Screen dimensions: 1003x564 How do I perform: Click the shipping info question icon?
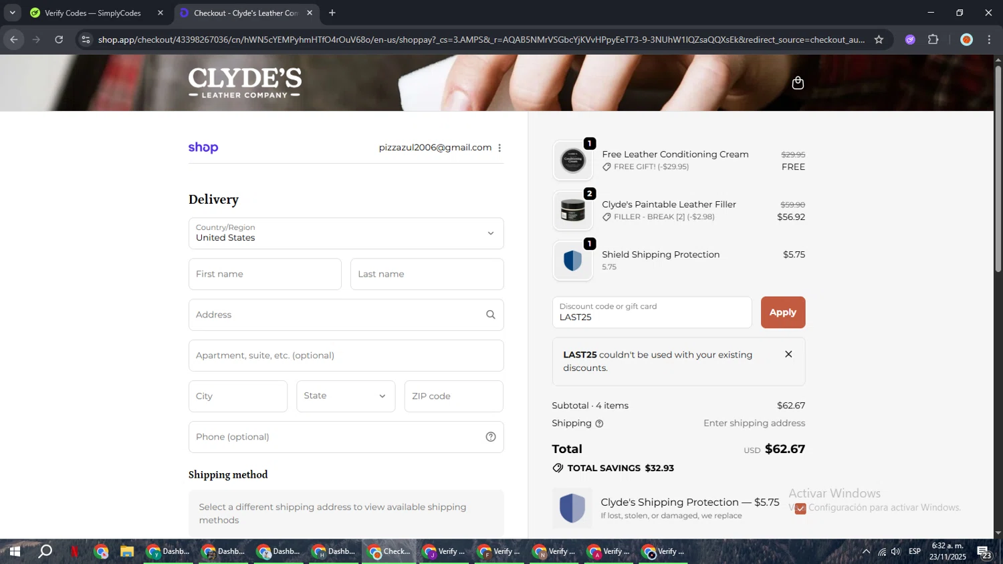tap(599, 424)
